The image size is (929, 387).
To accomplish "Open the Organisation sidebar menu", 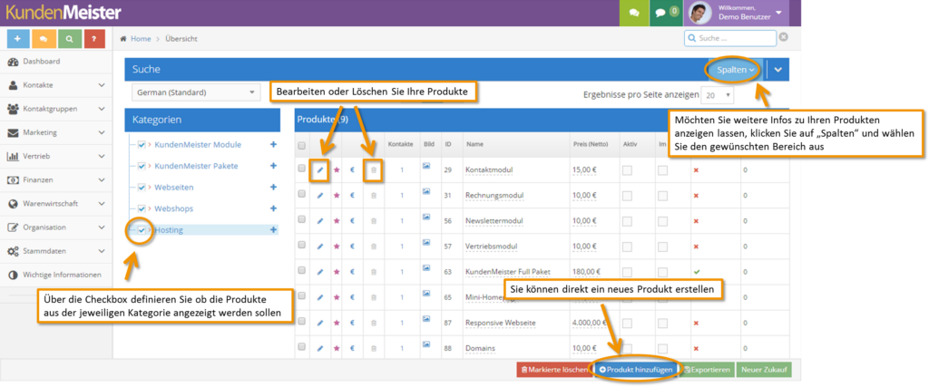I will (56, 227).
